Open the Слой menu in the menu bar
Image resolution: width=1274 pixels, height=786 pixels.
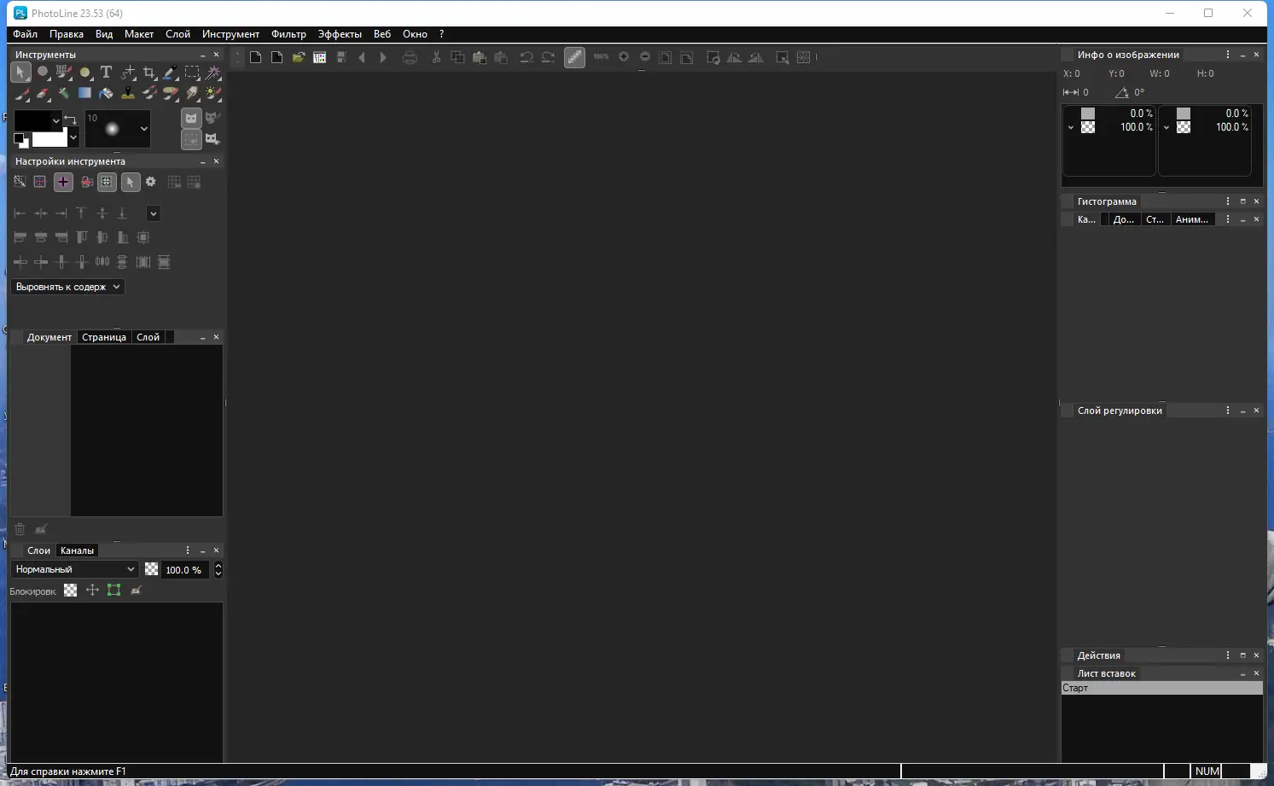click(177, 34)
